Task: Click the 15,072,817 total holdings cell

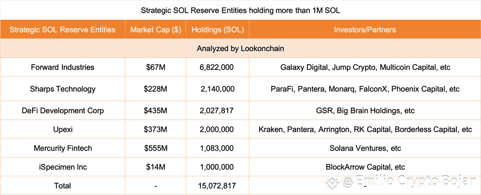Action: coord(218,185)
